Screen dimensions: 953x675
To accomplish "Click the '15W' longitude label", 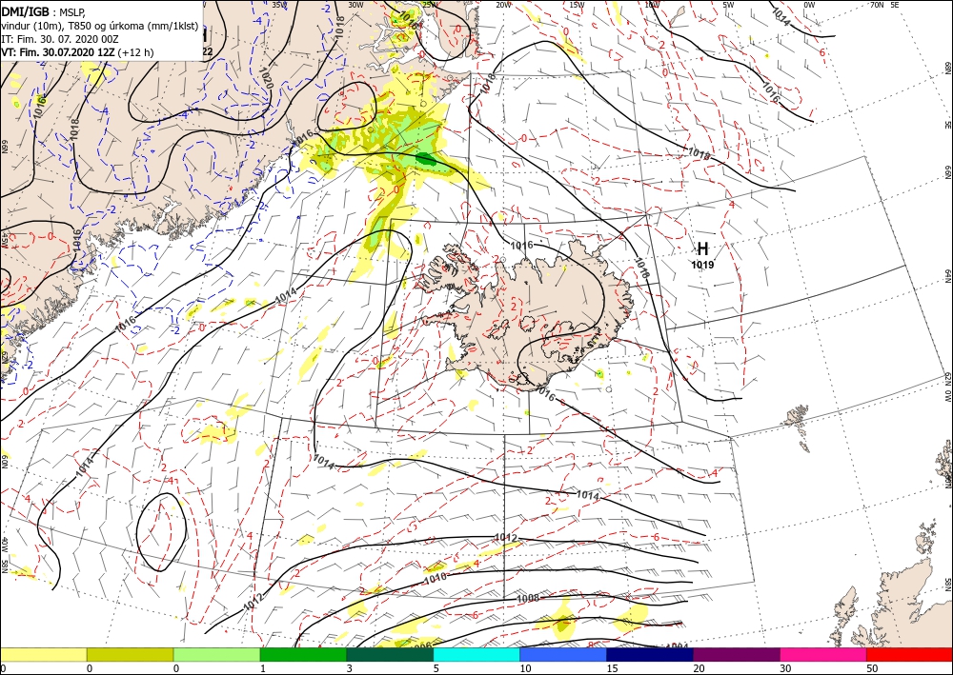I will [x=577, y=5].
